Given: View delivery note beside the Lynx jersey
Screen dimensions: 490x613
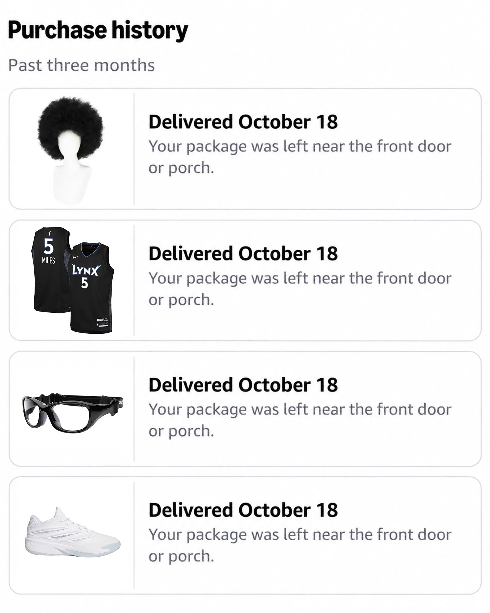Looking at the screenshot, I should [x=300, y=289].
